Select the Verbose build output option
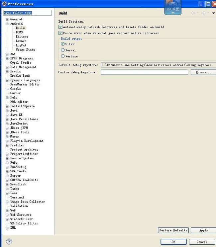This screenshot has width=216, height=247. coord(62,56)
